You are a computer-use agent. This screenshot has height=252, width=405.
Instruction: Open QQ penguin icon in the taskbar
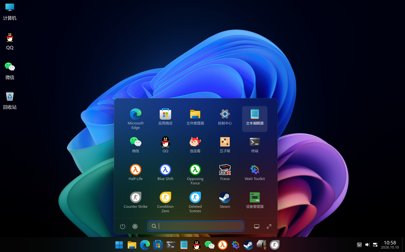tap(197, 245)
